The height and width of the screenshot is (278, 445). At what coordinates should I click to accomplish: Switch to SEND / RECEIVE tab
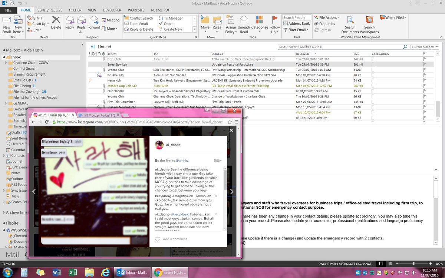49,10
